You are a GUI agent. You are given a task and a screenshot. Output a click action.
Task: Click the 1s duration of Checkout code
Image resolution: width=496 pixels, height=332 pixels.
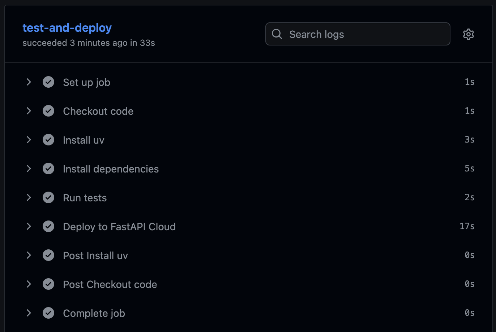point(470,111)
